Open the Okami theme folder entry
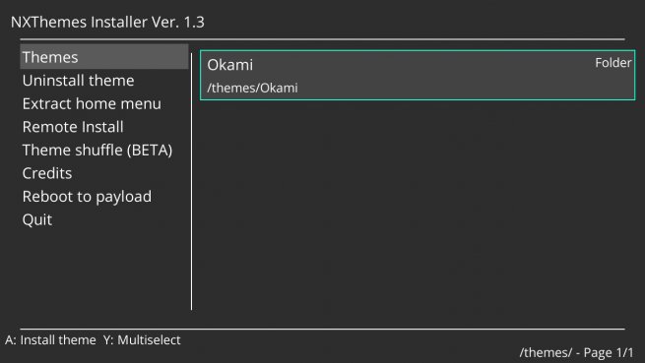The height and width of the screenshot is (363, 645). click(418, 75)
